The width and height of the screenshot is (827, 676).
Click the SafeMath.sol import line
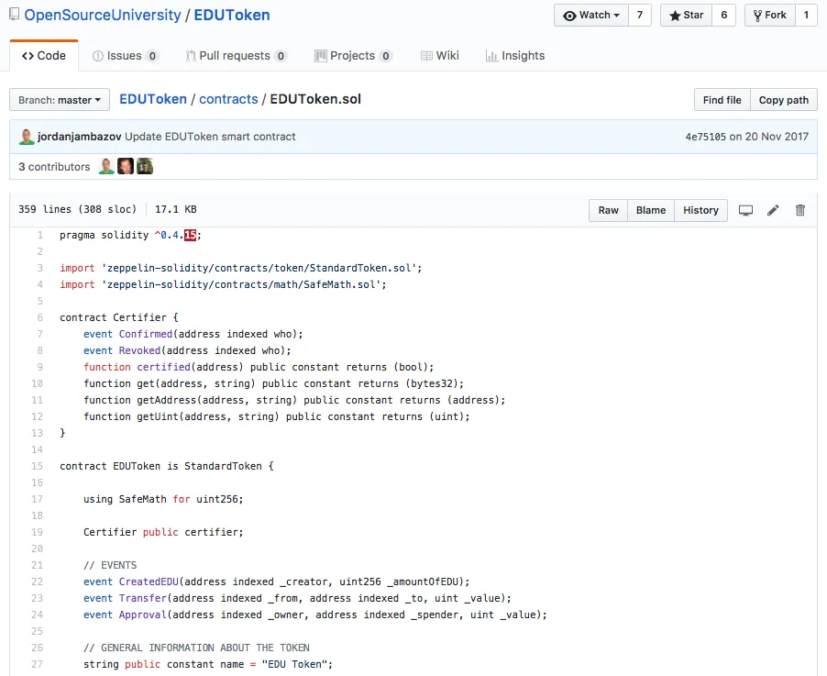[223, 284]
